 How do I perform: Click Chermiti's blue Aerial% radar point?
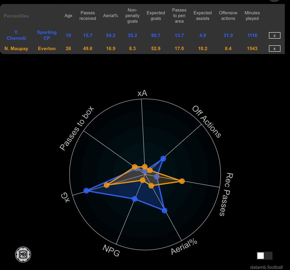[164, 210]
